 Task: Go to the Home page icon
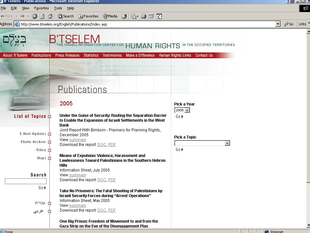pos(50,16)
